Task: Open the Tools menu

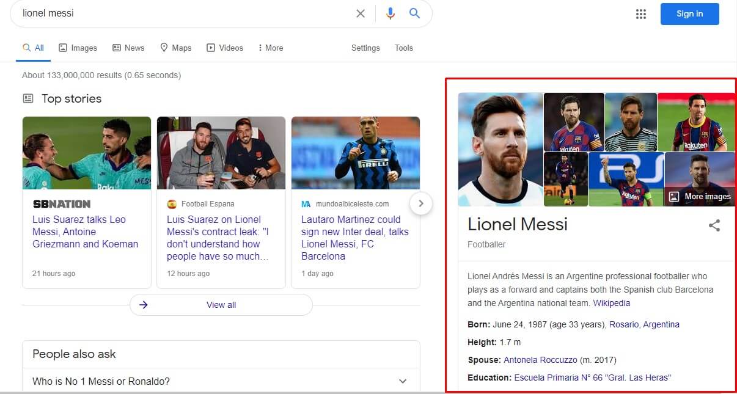Action: (404, 48)
